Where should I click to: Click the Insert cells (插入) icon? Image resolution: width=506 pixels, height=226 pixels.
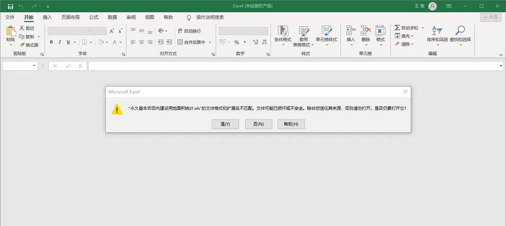pyautogui.click(x=351, y=31)
